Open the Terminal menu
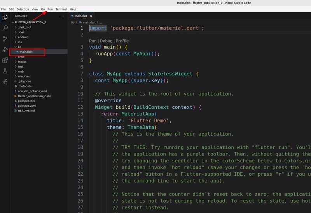 (61, 9)
